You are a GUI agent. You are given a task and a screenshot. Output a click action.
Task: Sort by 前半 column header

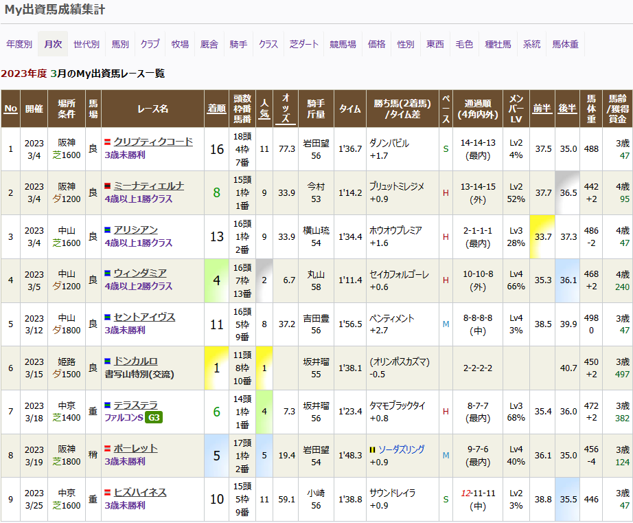pos(542,108)
